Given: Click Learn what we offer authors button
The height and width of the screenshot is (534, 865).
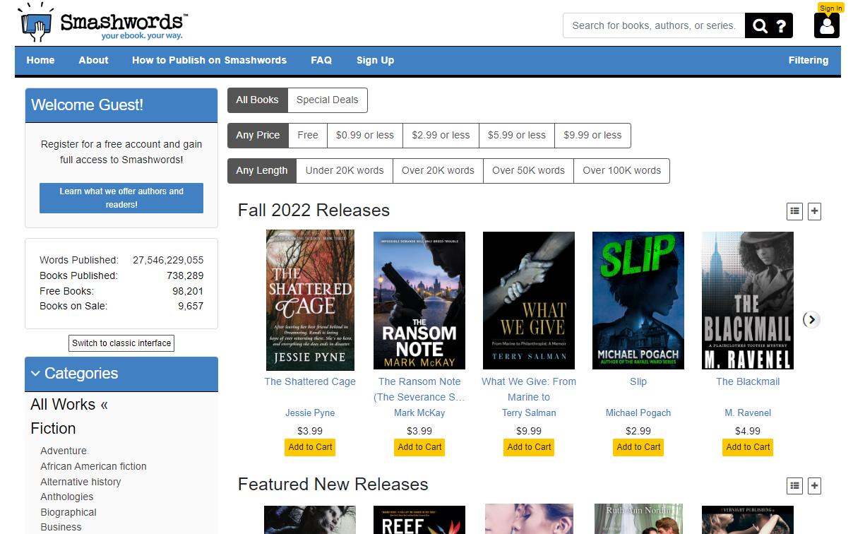Looking at the screenshot, I should [121, 198].
